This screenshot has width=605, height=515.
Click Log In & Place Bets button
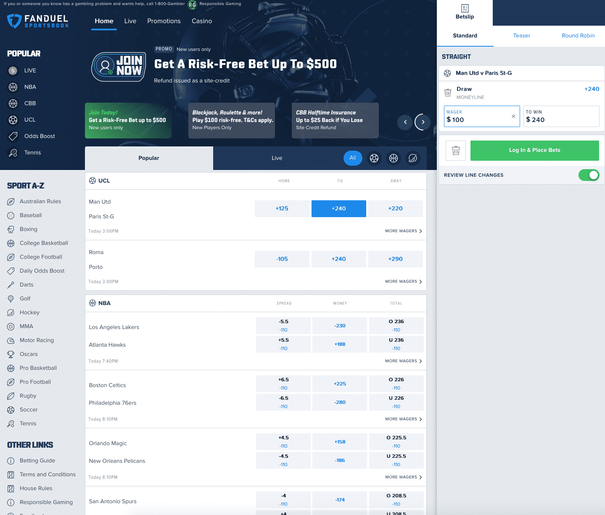(x=535, y=151)
